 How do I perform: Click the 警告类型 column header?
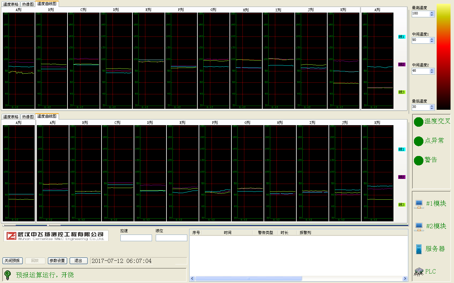[265, 233]
